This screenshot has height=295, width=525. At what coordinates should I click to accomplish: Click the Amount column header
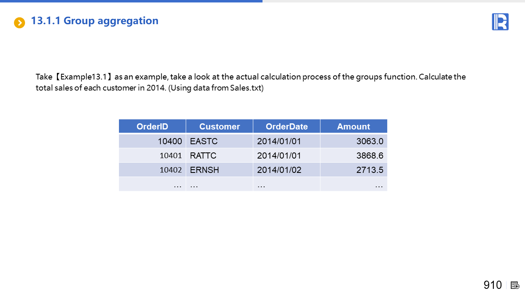click(354, 127)
